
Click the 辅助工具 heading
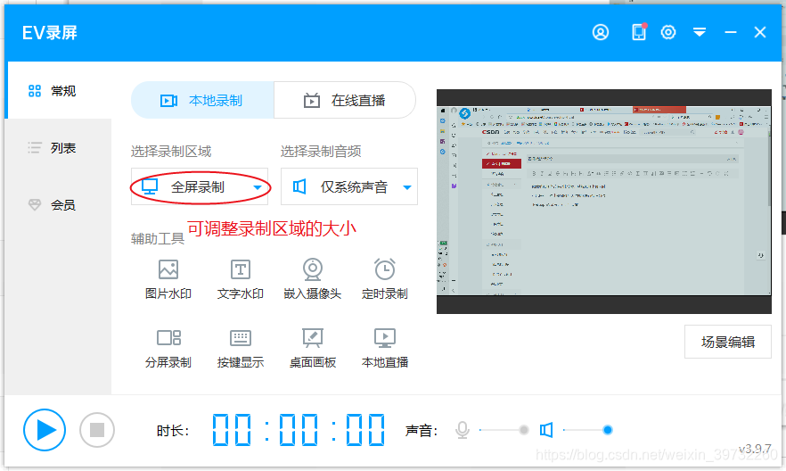click(158, 239)
